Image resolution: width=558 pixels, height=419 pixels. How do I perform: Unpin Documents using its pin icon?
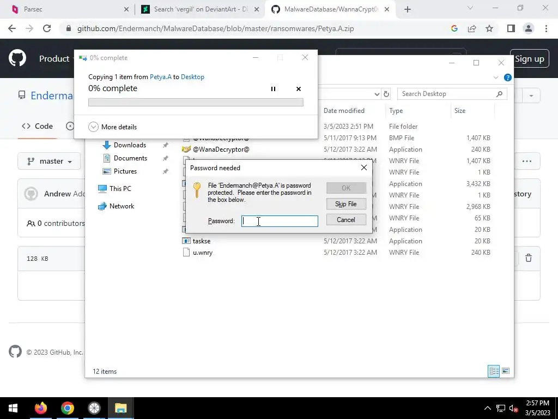pos(166,158)
